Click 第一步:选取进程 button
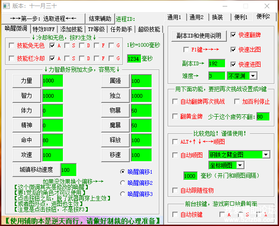Viewport: 279px width, 226px height. click(x=43, y=19)
